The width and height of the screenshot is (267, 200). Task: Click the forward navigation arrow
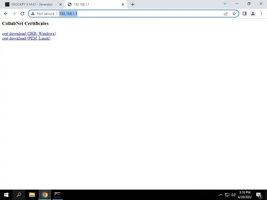click(x=14, y=14)
